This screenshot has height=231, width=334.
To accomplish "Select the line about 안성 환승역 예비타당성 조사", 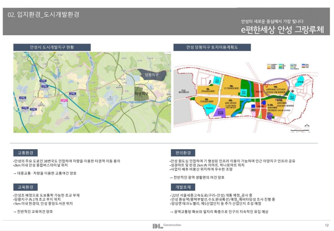I will point(222,199).
